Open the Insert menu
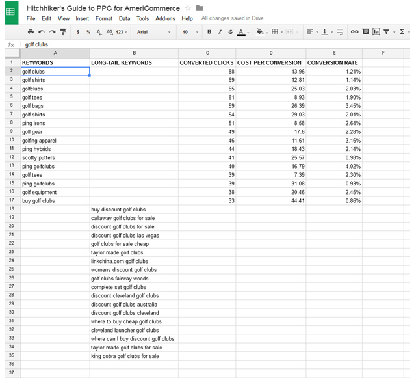The image size is (414, 382). (x=83, y=18)
